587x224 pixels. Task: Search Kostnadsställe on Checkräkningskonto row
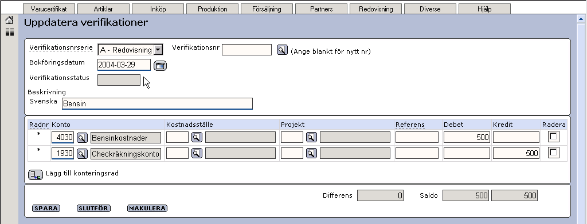(x=197, y=153)
